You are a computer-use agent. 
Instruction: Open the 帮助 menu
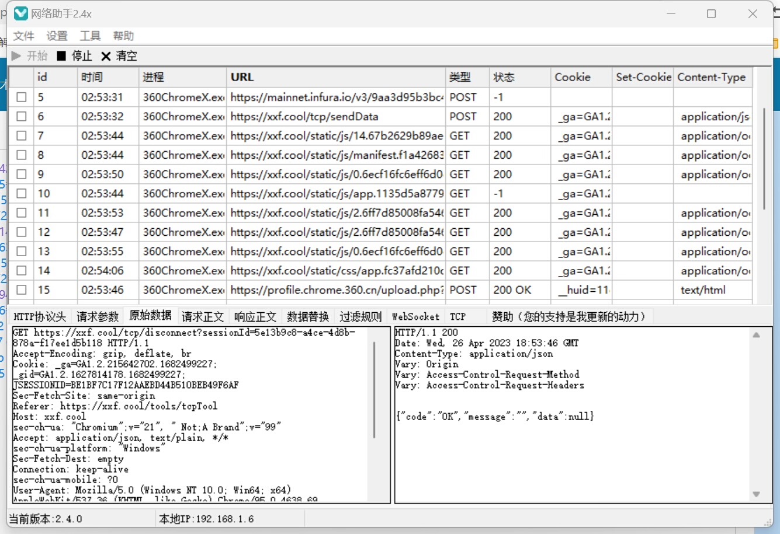[x=123, y=36]
